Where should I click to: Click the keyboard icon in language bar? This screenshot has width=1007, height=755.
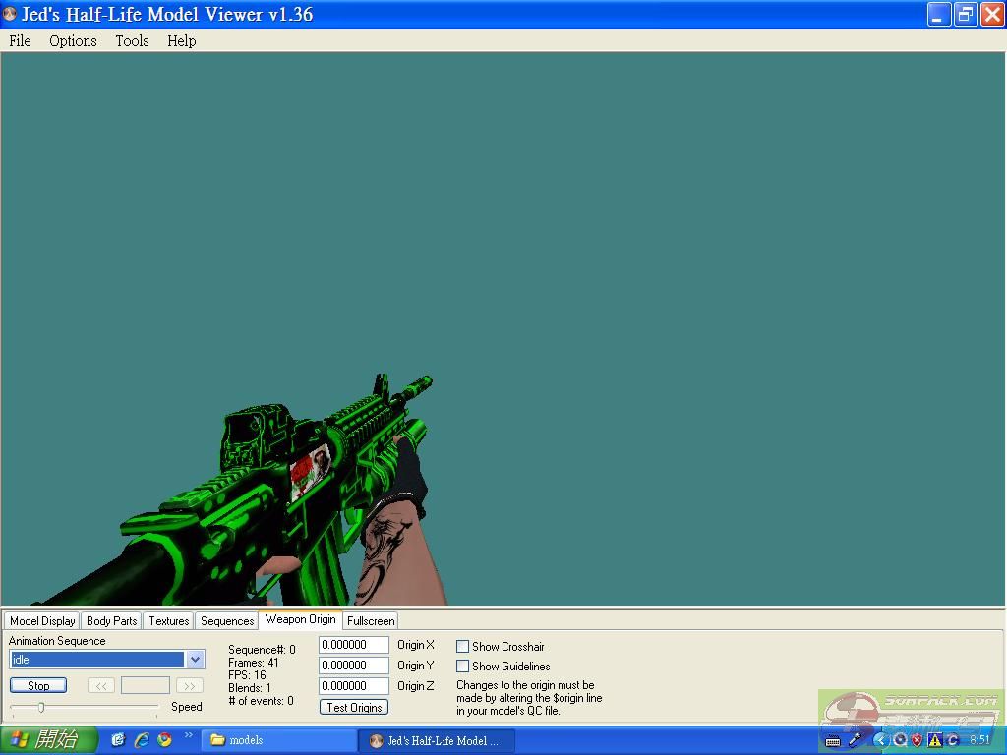point(833,741)
